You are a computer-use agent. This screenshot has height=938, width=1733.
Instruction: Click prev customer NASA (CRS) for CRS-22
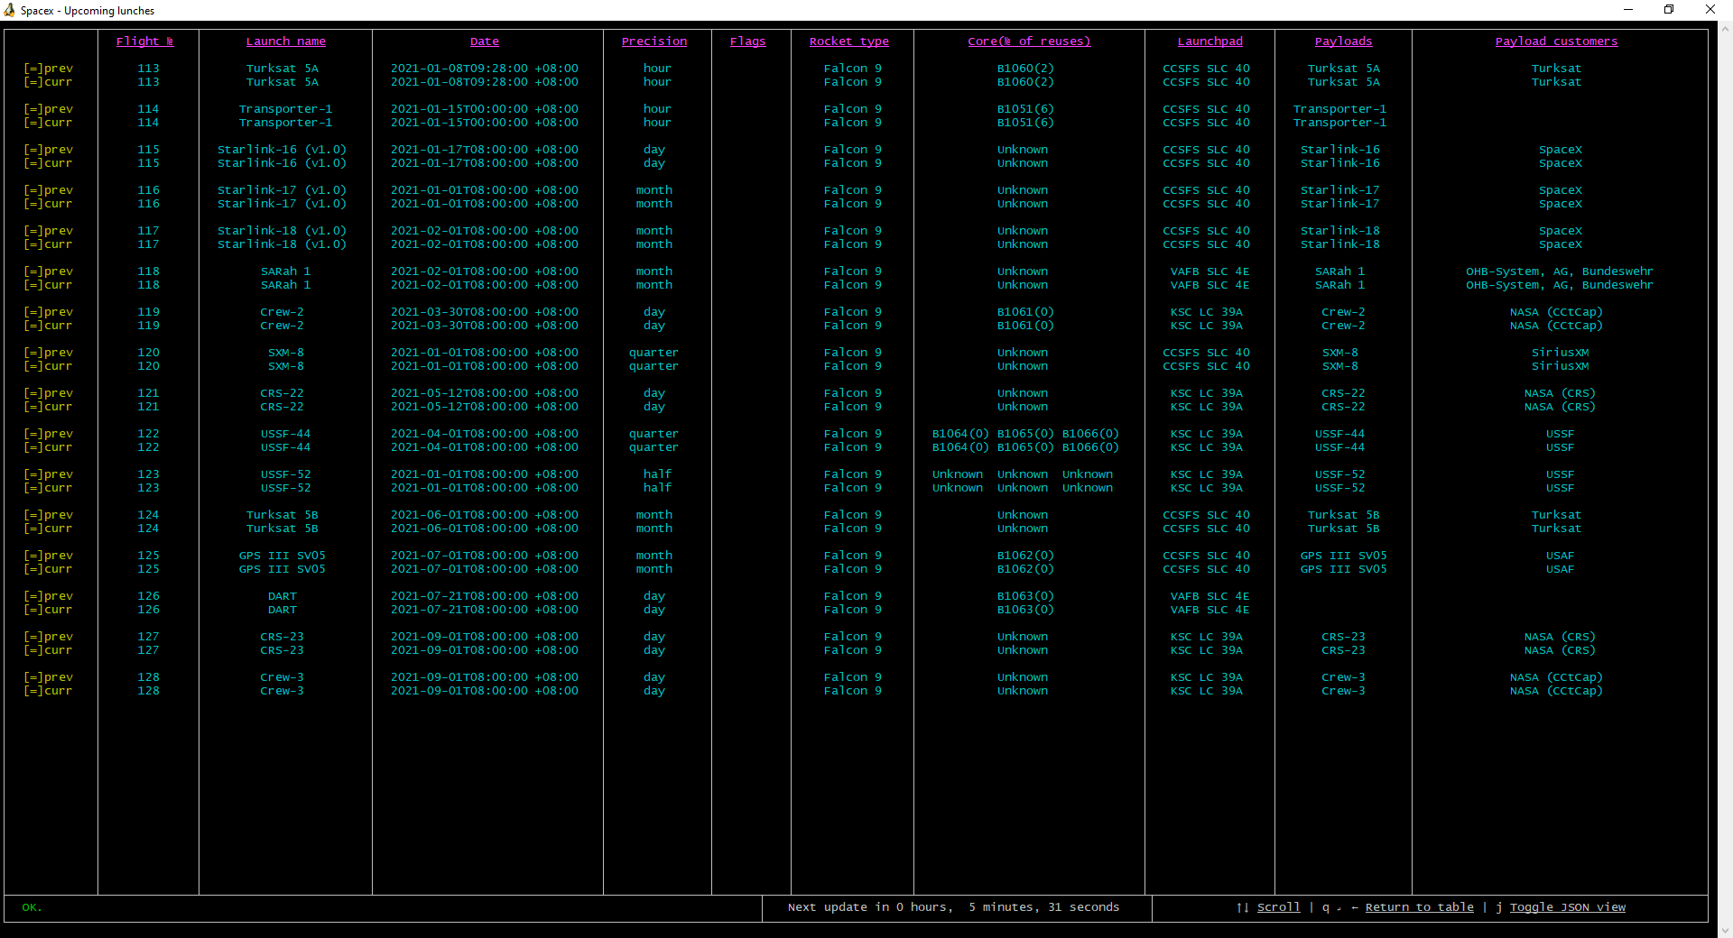point(1561,393)
